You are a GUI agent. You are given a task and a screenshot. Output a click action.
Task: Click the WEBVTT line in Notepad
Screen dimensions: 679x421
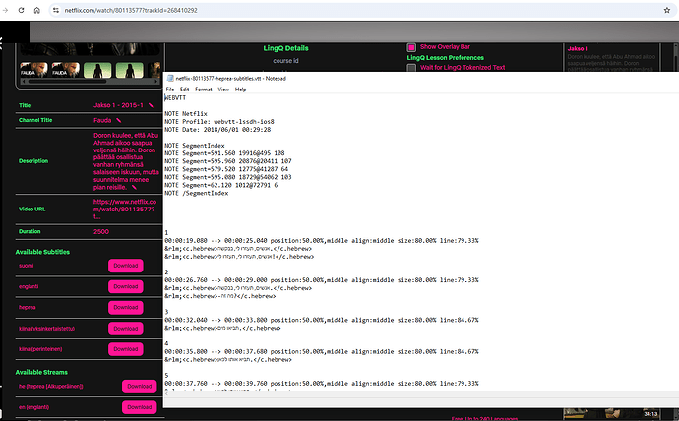point(175,97)
